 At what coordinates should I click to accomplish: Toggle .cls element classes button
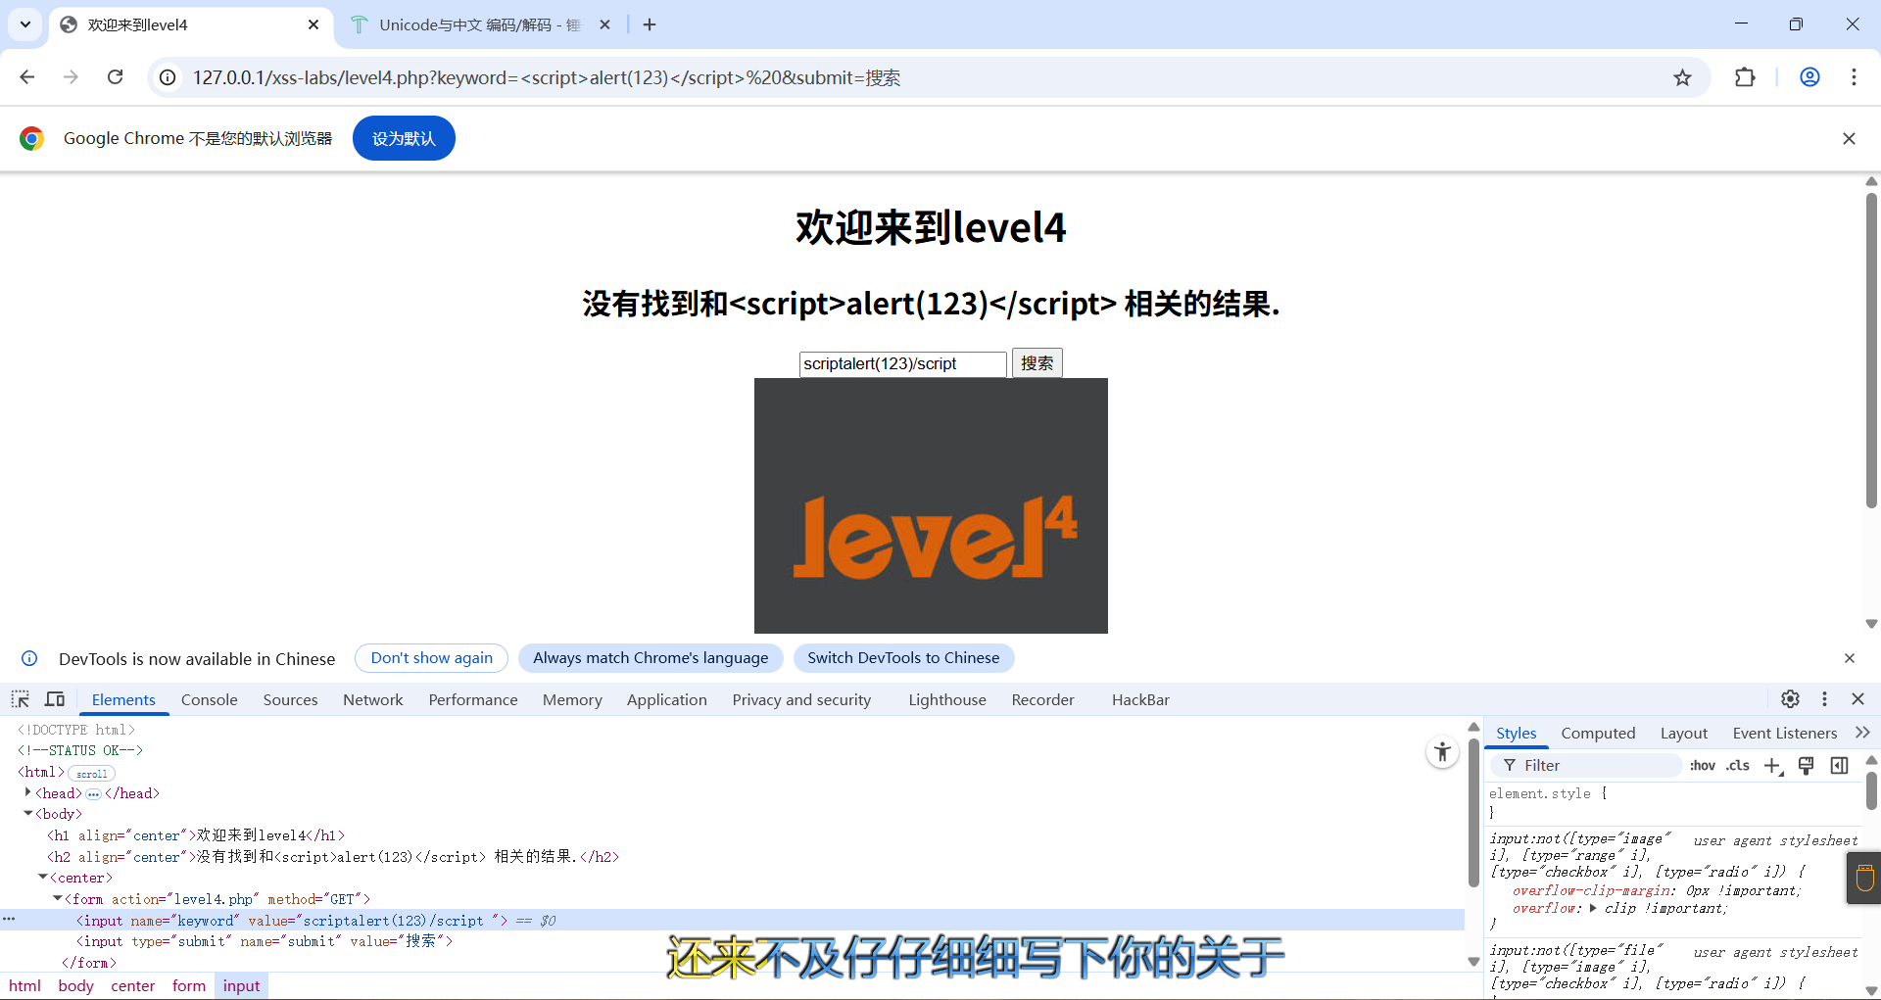pos(1738,765)
